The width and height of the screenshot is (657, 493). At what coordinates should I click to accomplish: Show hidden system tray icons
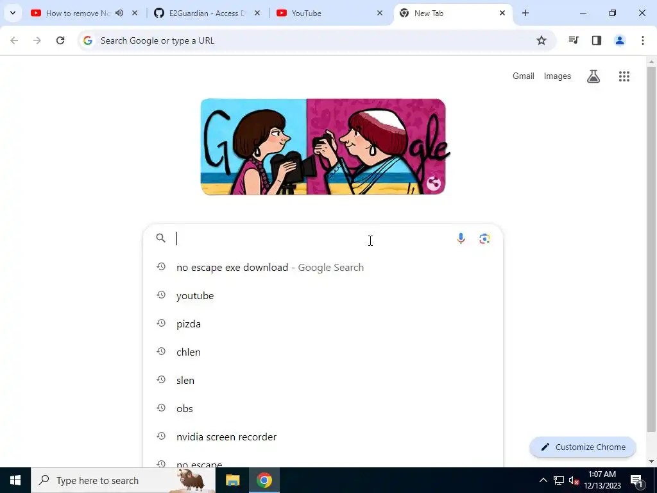coord(543,480)
